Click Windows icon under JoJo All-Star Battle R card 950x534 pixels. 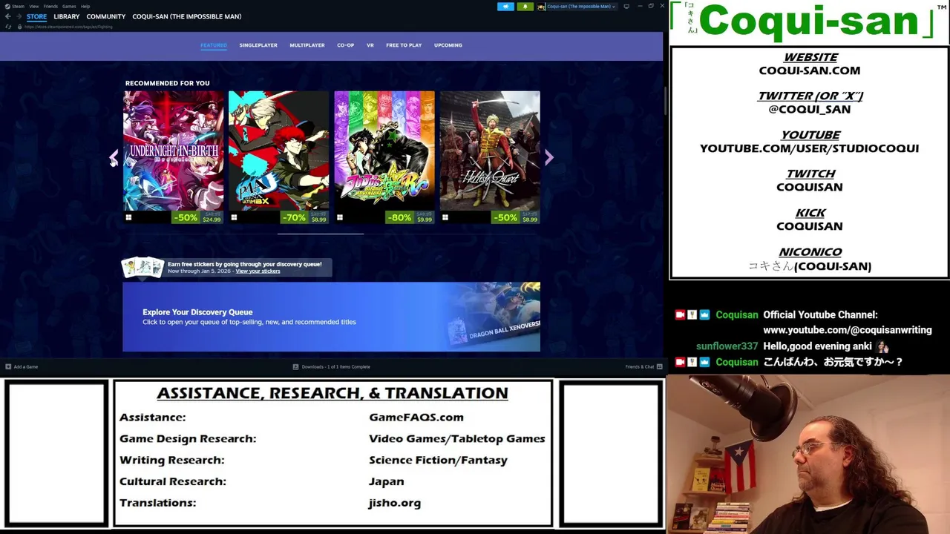coord(340,217)
